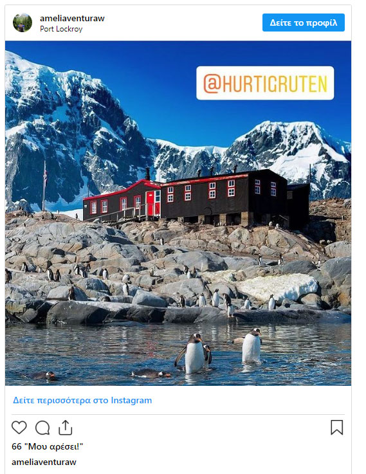
Task: Click the red door of the hut
Action: point(151,203)
